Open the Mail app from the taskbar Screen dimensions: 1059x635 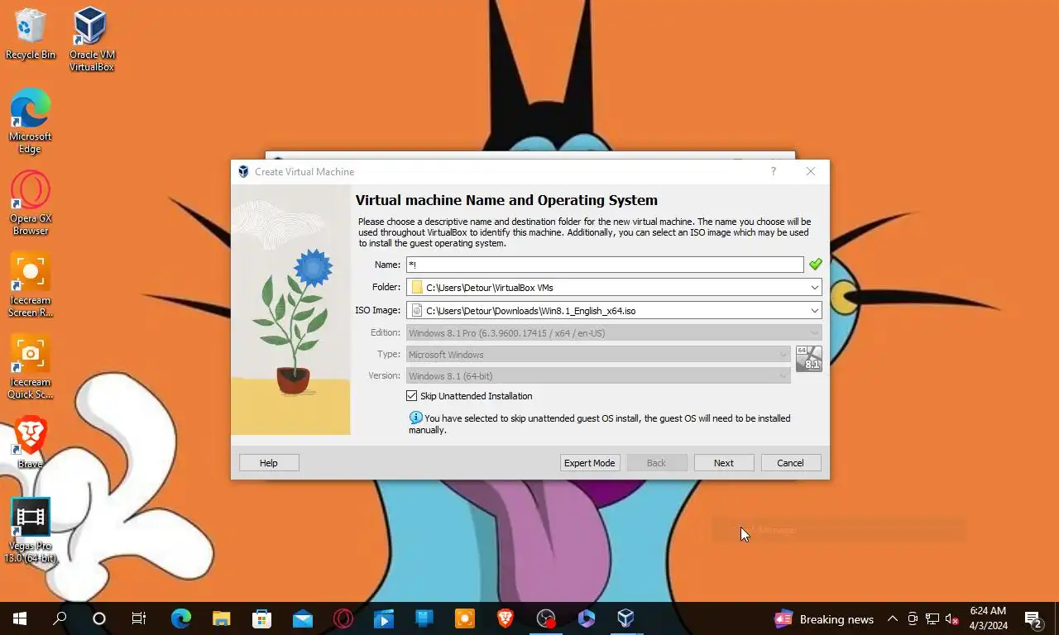click(x=302, y=618)
